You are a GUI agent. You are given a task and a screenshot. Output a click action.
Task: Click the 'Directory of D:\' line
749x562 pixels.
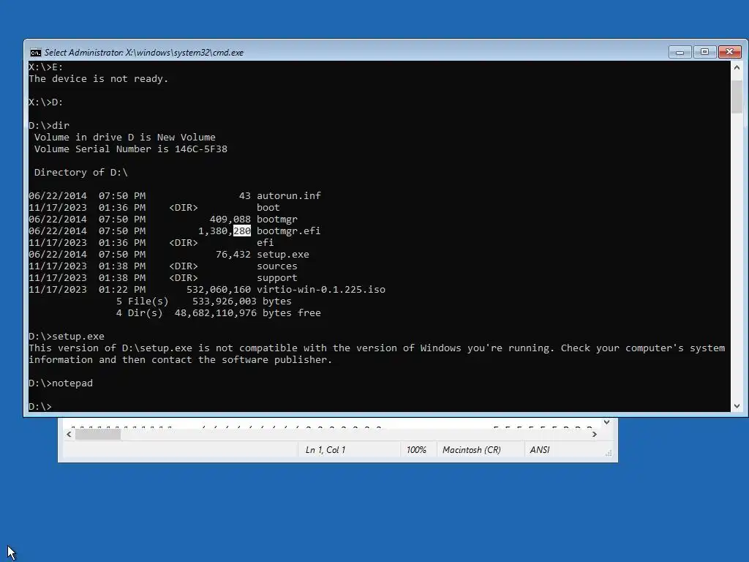tap(80, 173)
